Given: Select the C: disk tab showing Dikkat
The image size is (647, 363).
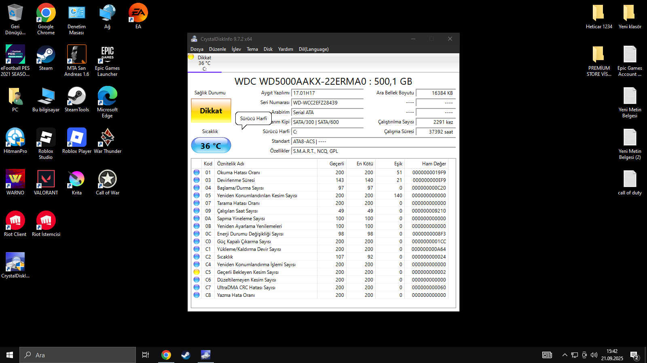Looking at the screenshot, I should 204,63.
